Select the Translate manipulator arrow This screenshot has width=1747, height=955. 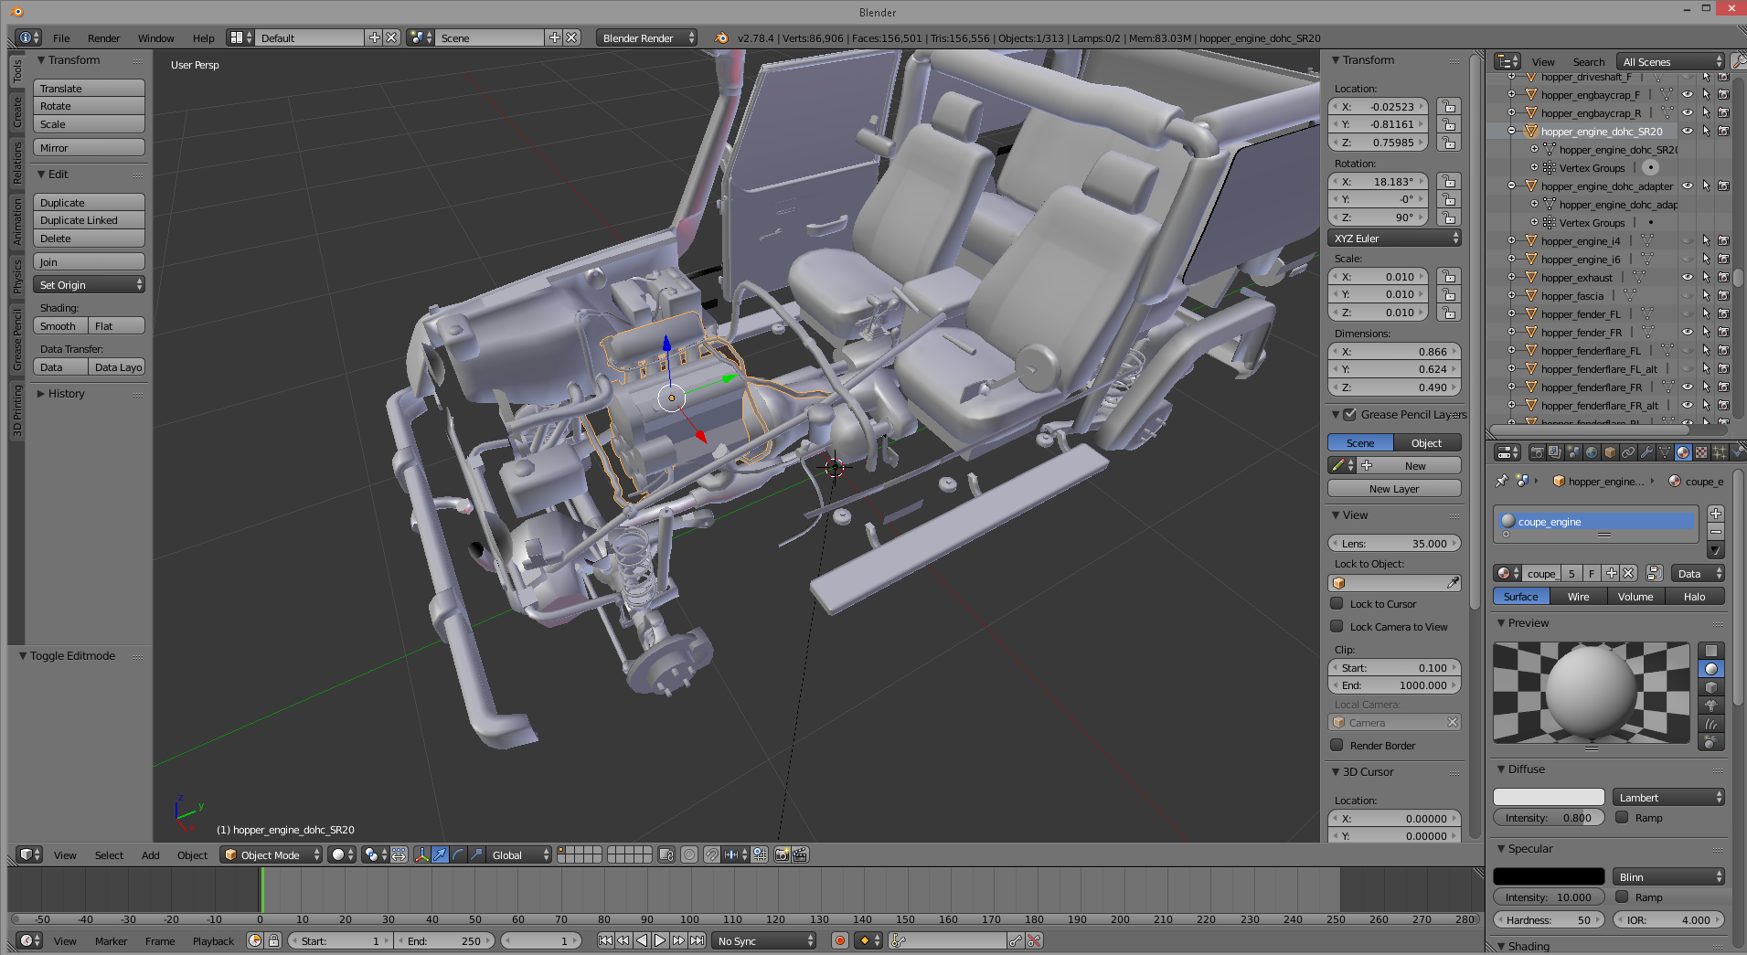point(440,855)
